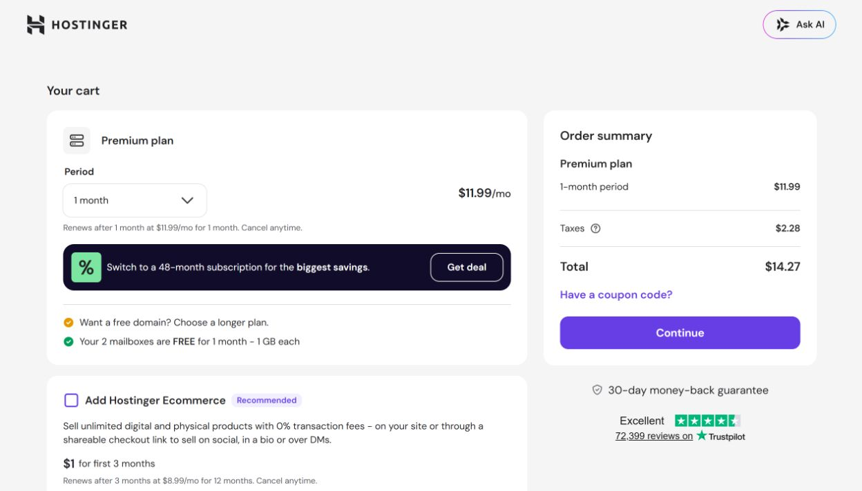Click the money-back guarantee shield icon
This screenshot has width=862, height=491.
(x=597, y=390)
